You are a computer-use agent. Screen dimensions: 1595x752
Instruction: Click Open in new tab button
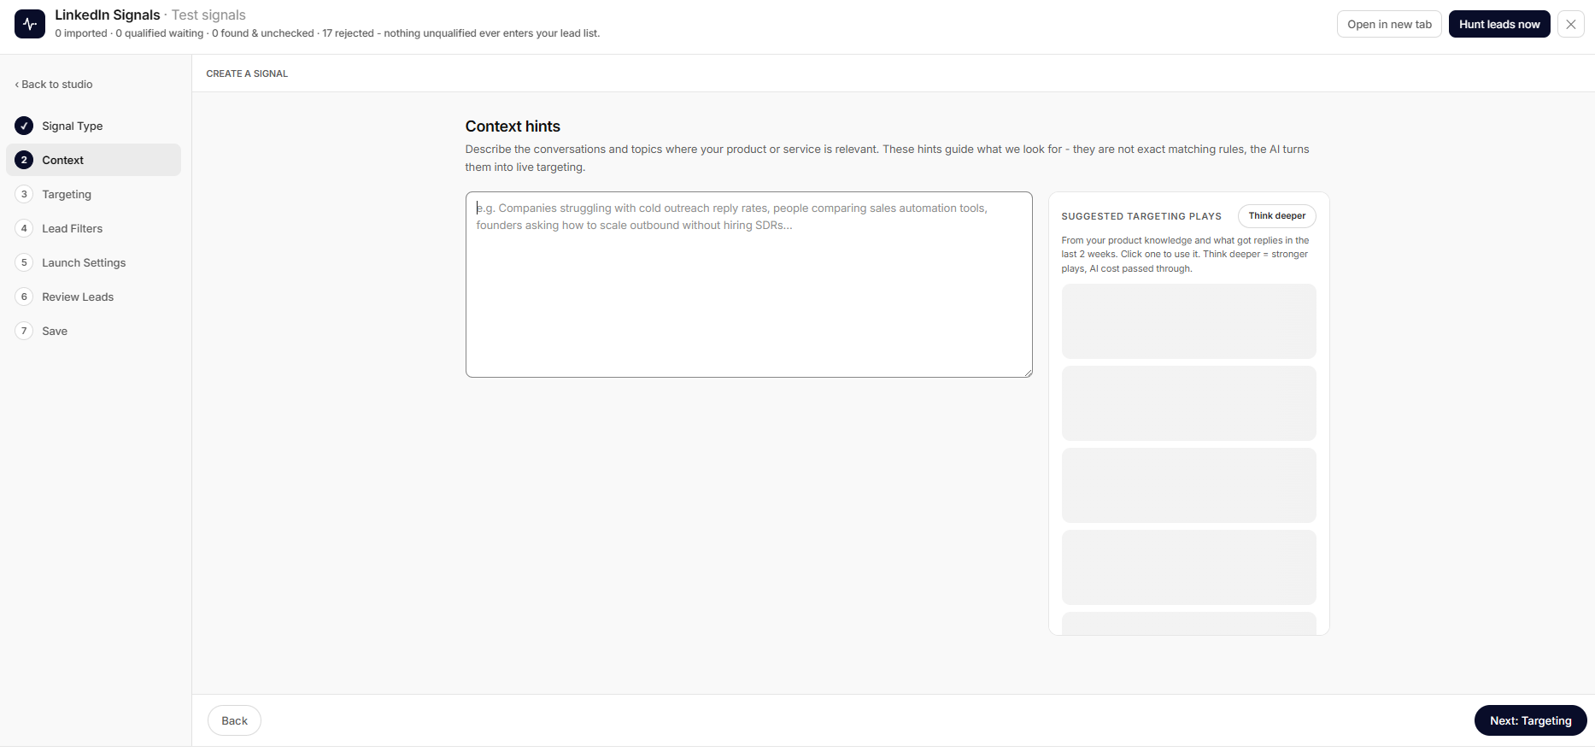1389,24
